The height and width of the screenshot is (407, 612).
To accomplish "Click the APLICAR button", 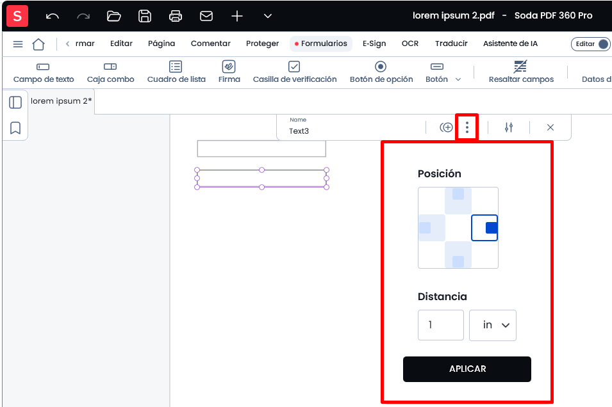I will pos(467,369).
